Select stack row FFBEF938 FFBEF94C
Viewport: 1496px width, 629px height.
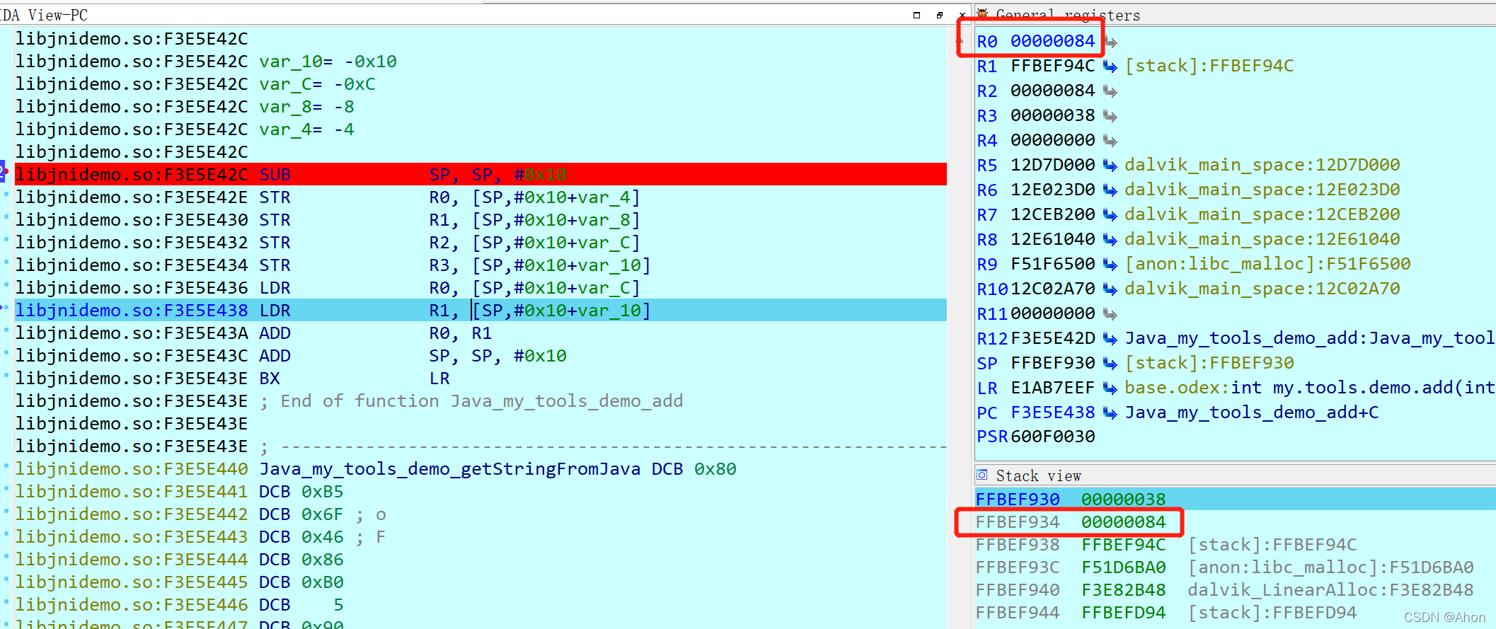pyautogui.click(x=1235, y=544)
